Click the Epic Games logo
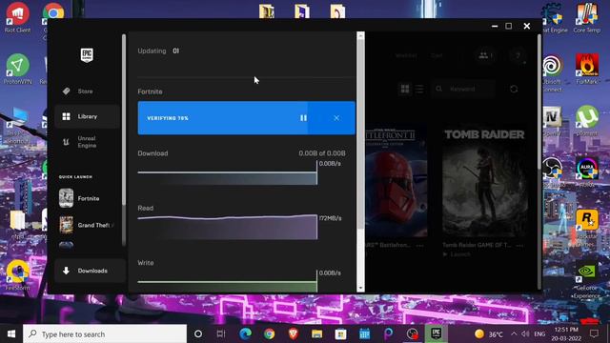Screen dimensions: 610x343 (x=87, y=55)
